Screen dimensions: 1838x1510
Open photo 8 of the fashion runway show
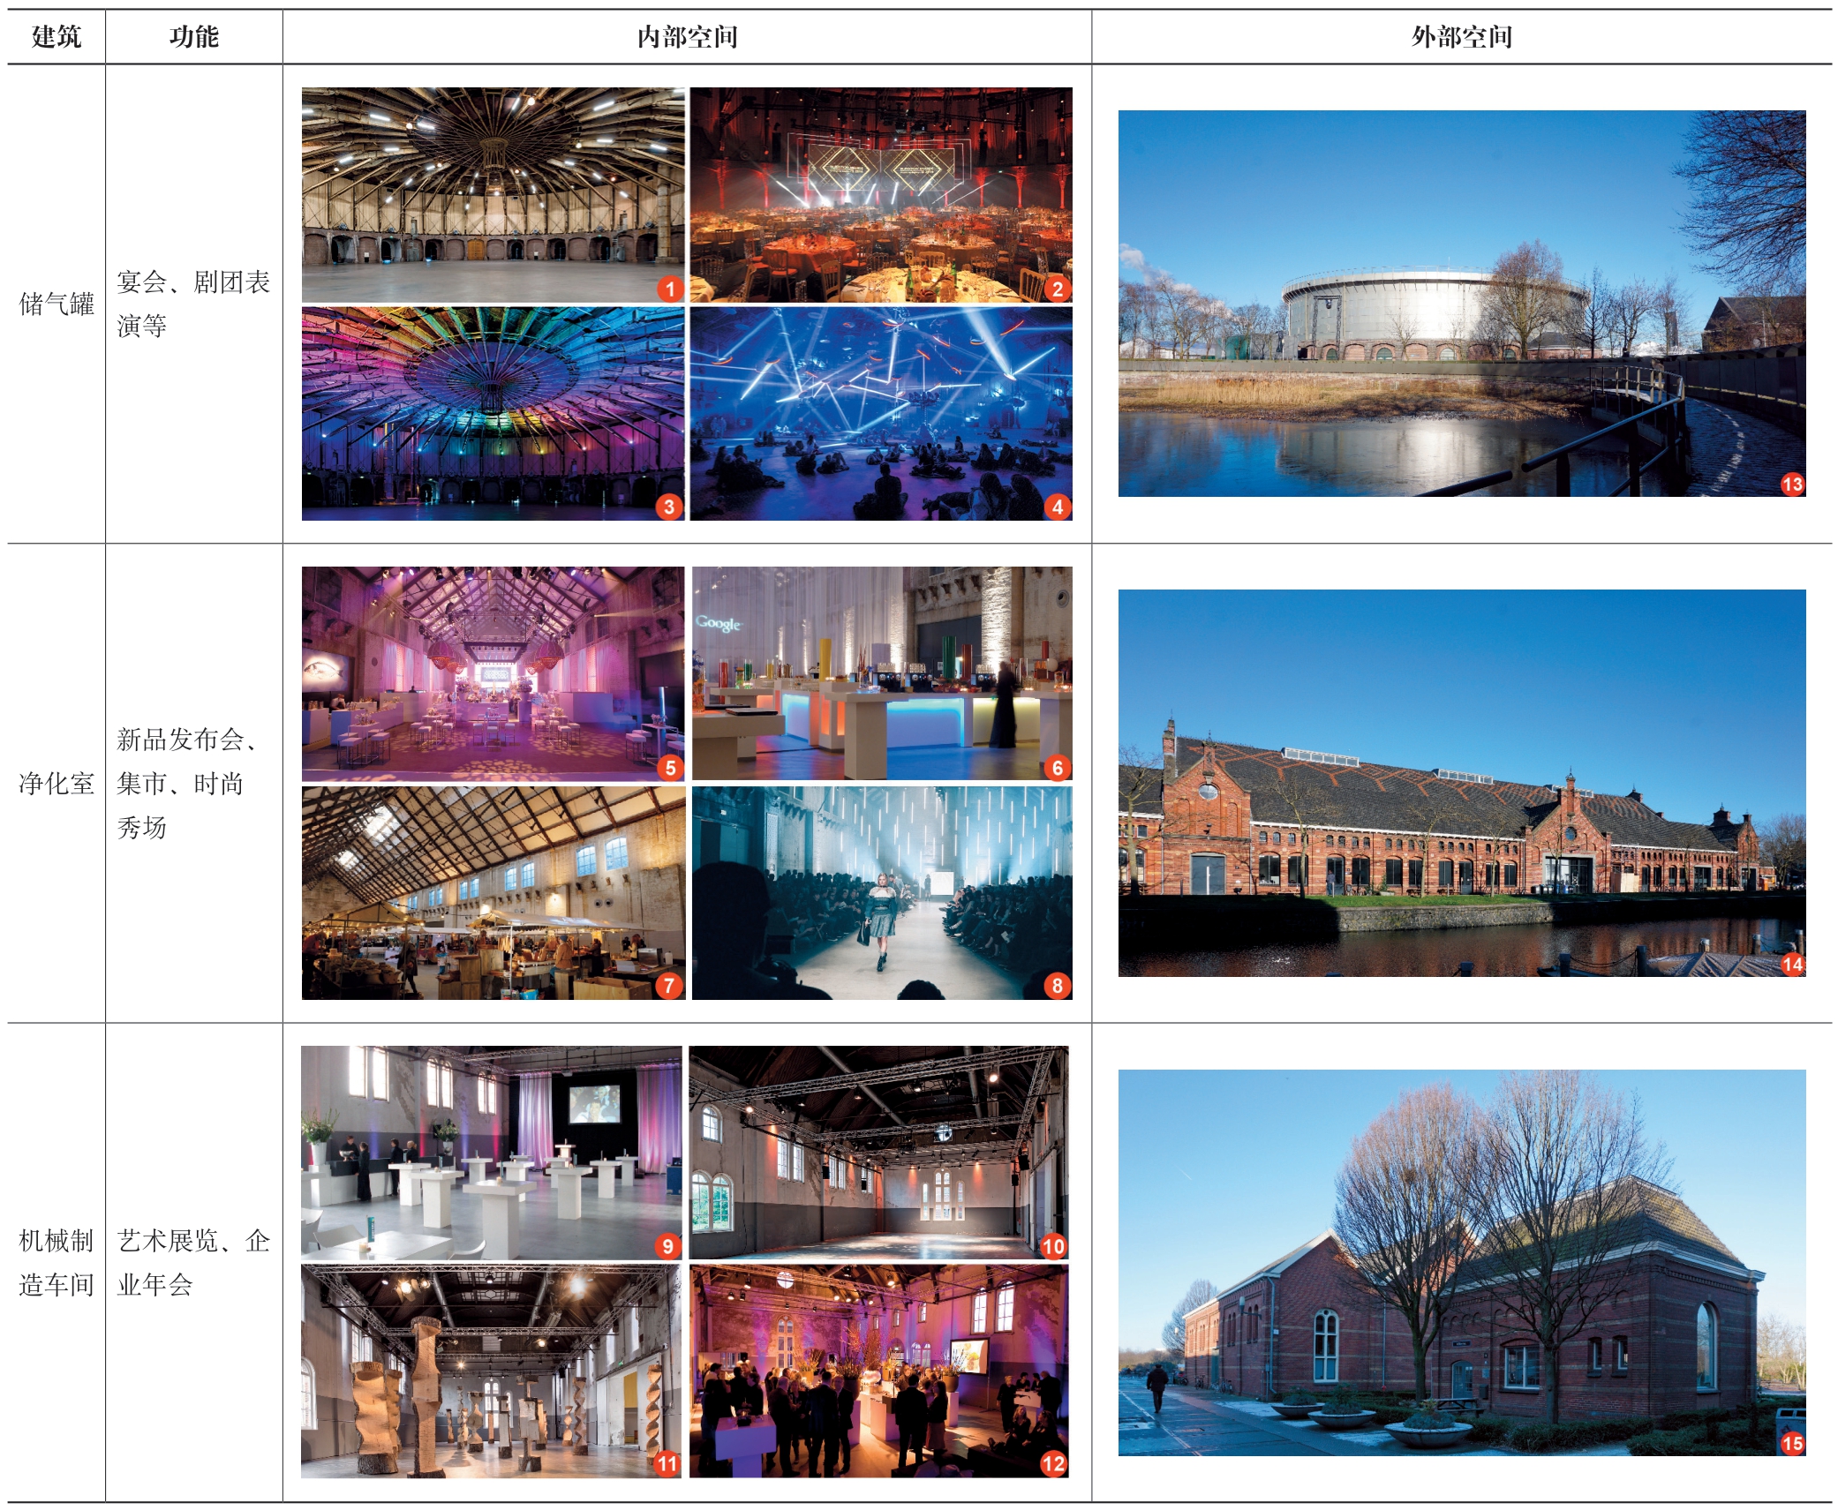pyautogui.click(x=882, y=893)
